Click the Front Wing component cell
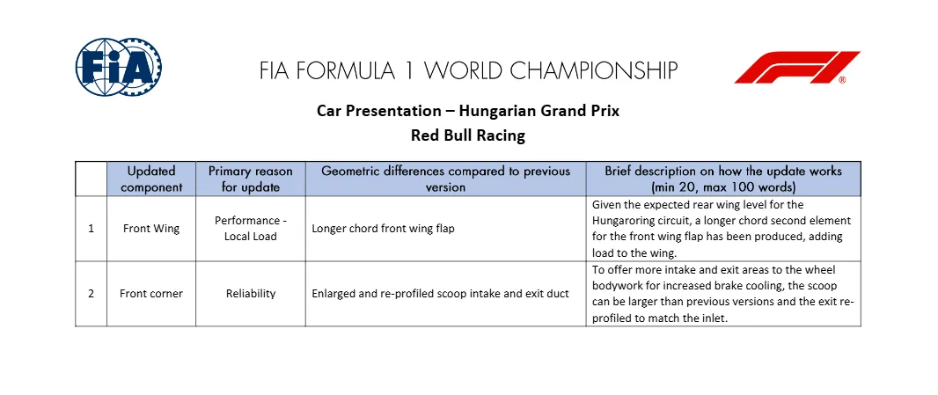 [151, 229]
